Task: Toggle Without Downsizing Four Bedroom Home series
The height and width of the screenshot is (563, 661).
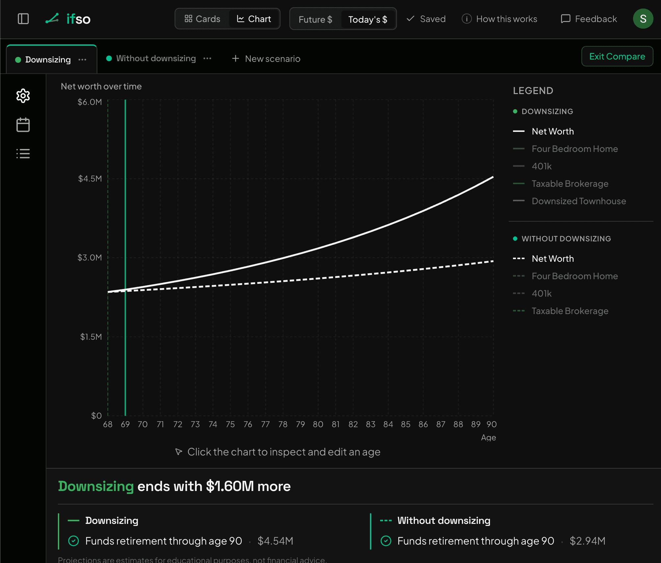Action: point(565,276)
